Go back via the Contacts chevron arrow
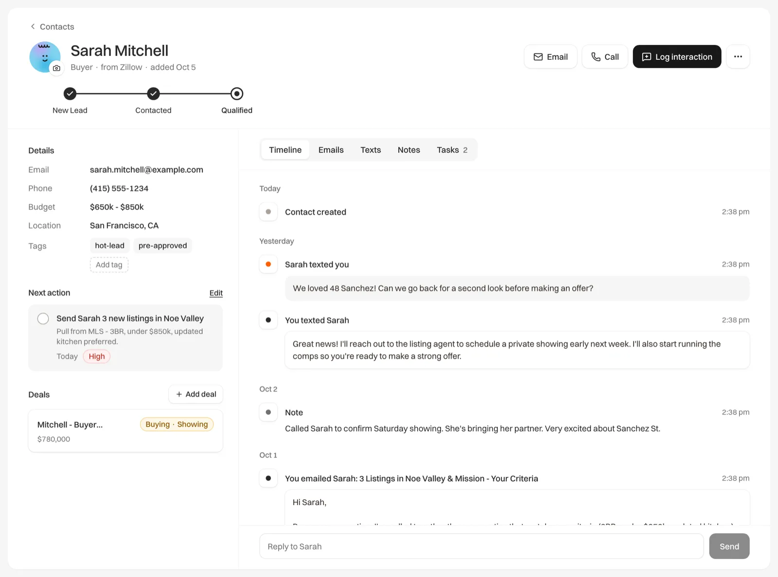Image resolution: width=778 pixels, height=577 pixels. click(33, 27)
